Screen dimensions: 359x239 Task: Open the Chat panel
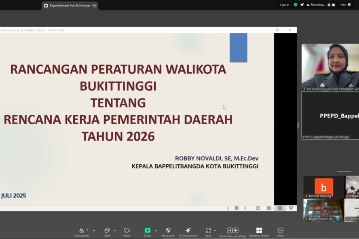107,231
